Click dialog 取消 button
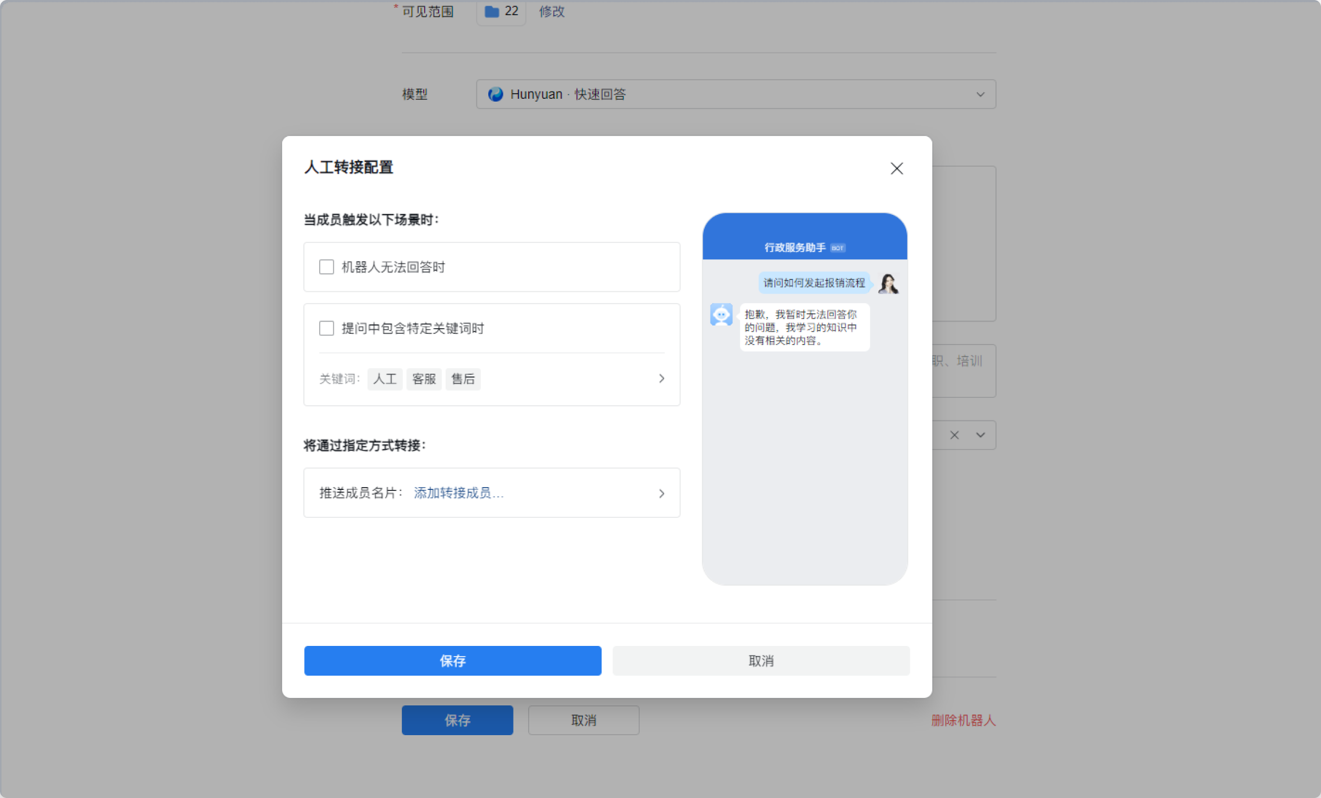Screen dimensions: 1321x798 (x=760, y=661)
